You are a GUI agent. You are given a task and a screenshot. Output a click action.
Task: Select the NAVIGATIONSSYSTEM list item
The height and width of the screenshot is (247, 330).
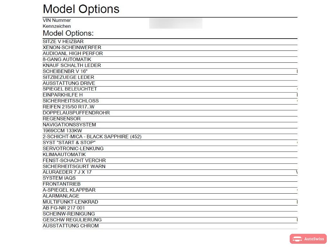170,125
